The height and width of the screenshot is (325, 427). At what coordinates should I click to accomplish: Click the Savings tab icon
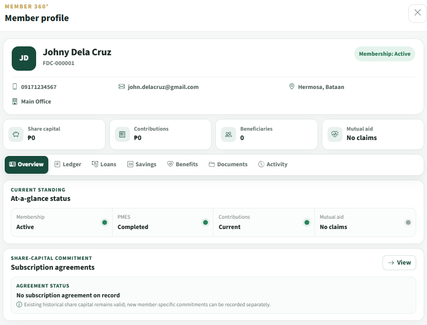tap(130, 164)
